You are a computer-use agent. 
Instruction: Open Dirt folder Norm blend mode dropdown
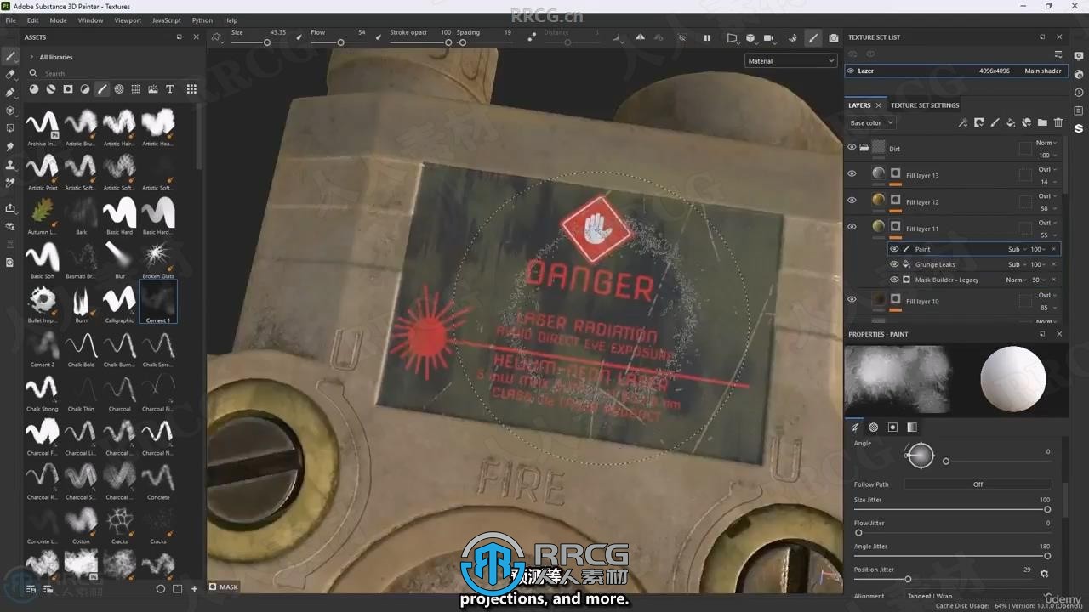(1046, 143)
